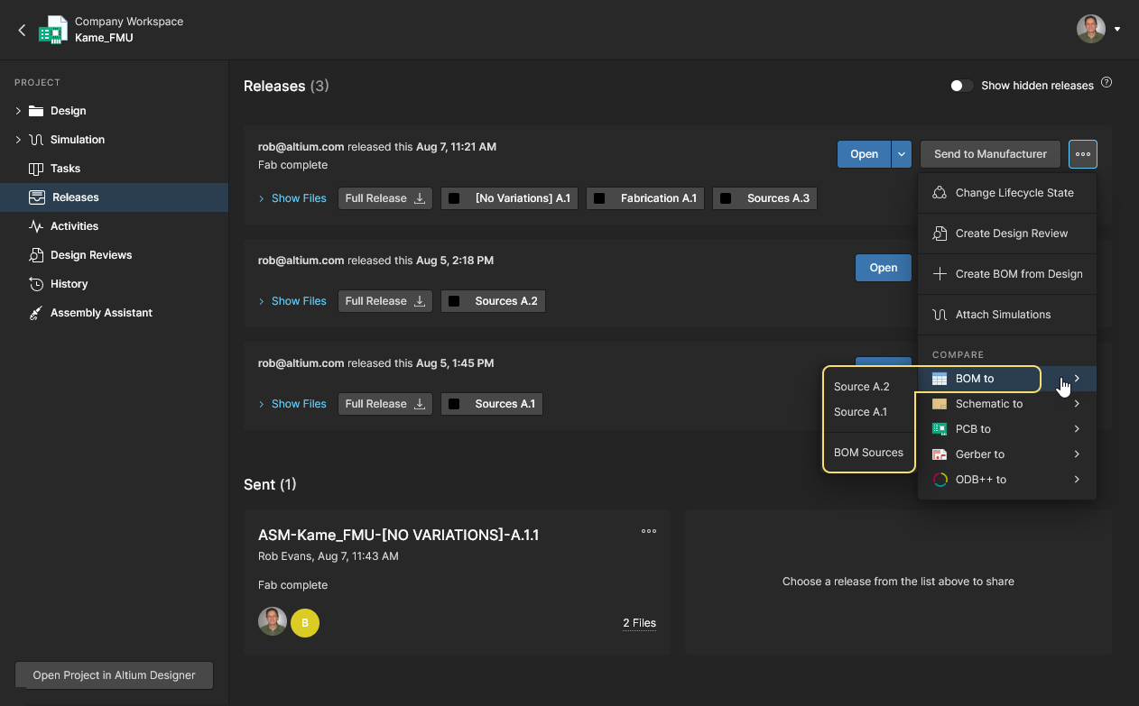This screenshot has height=706, width=1139.
Task: Open ellipsis menu on sent package card
Action: (649, 531)
